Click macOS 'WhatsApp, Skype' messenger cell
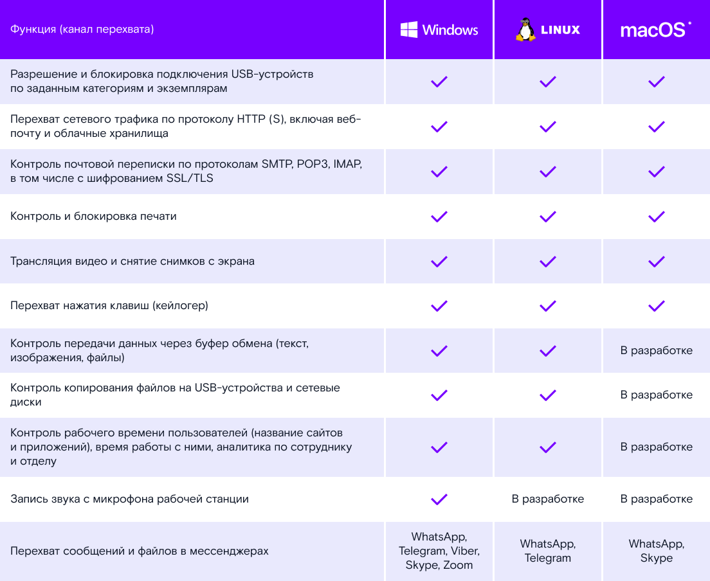710x581 pixels. click(656, 551)
